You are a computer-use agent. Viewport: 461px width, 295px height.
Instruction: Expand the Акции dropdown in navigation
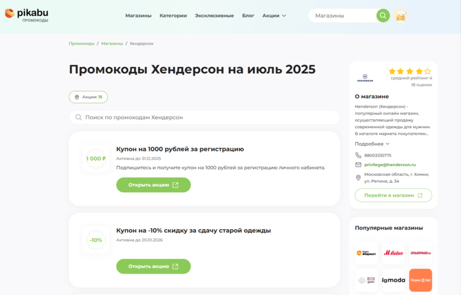click(x=274, y=16)
